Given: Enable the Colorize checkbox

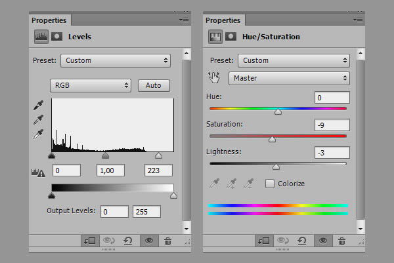Looking at the screenshot, I should 270,184.
